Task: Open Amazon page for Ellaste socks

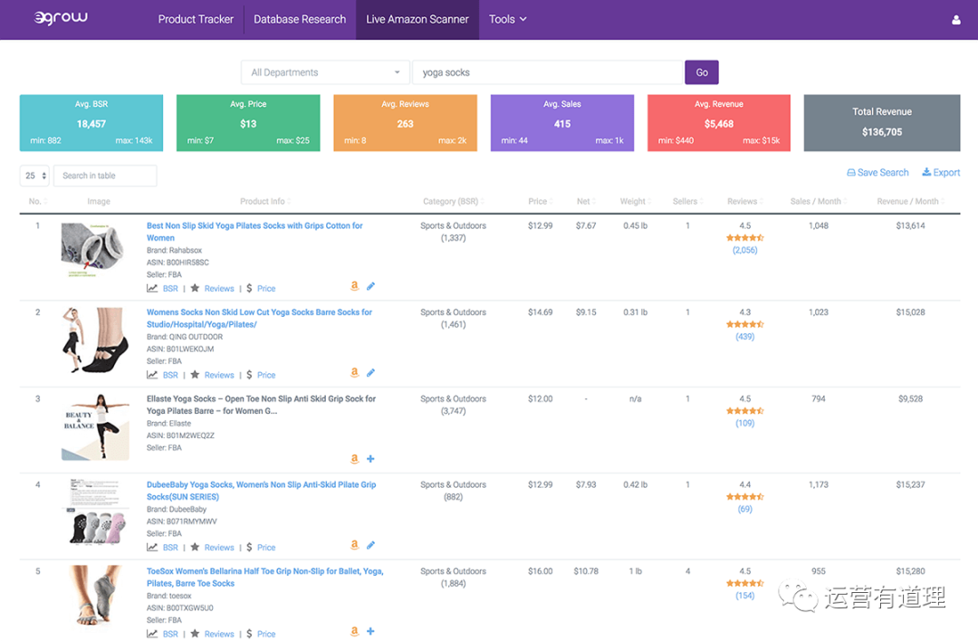Action: pyautogui.click(x=354, y=459)
